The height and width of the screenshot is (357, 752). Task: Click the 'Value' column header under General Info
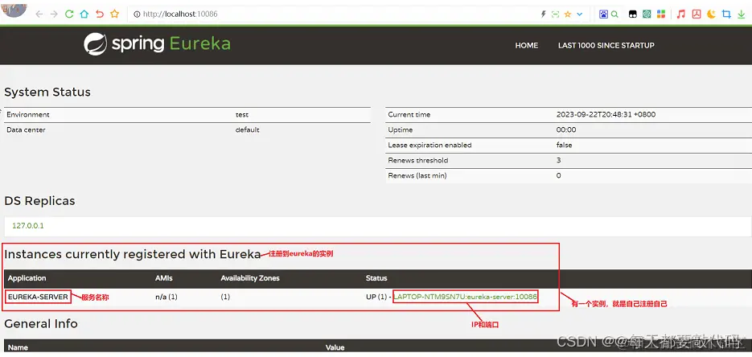[335, 347]
